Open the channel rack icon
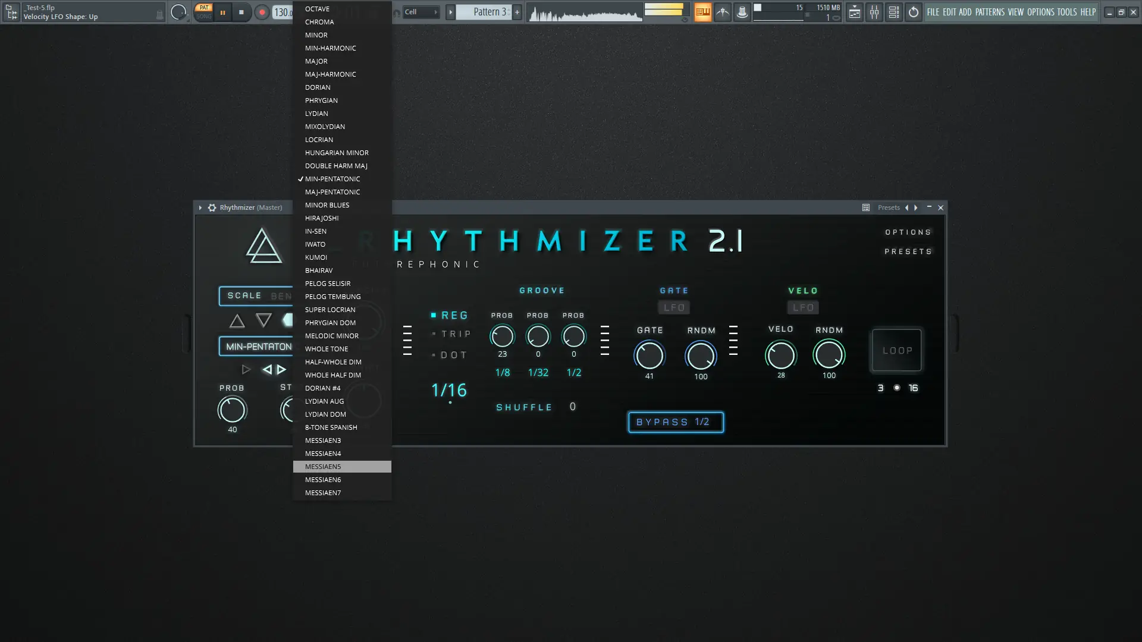 (893, 12)
